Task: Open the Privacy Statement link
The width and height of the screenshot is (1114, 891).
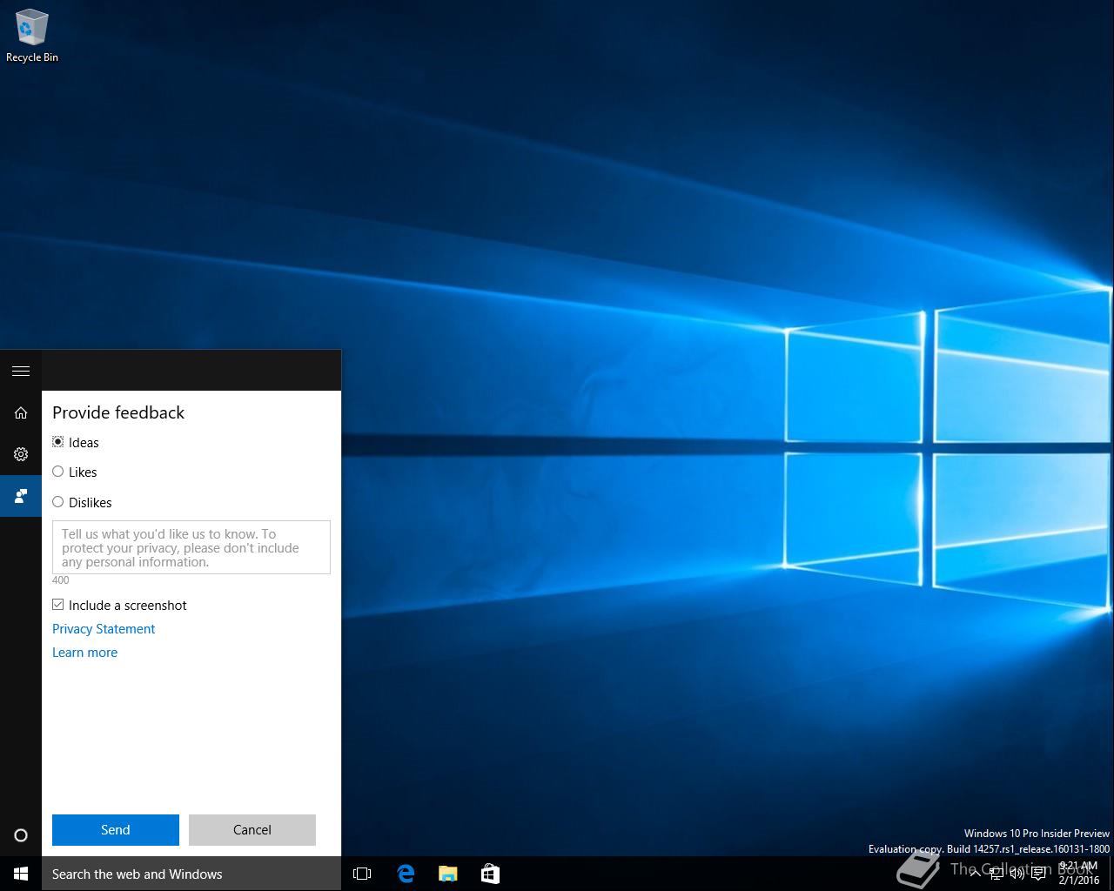Action: (x=104, y=629)
